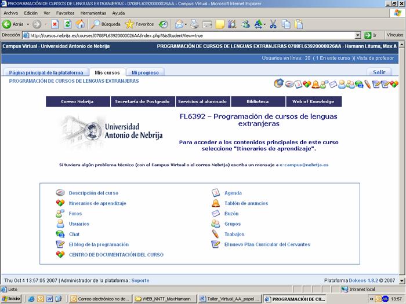This screenshot has height=304, width=406.
Task: Click the orange pen Trabajos icon in shortcut bar
Action: pos(368,84)
